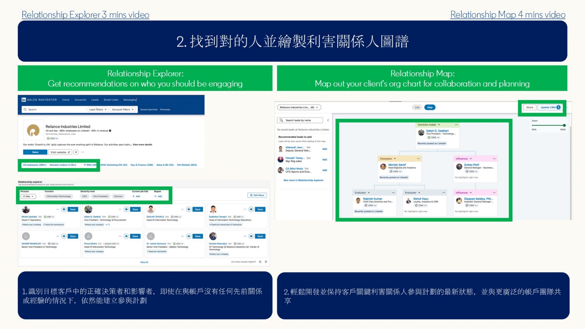Open the Relationship Explorer 3 mins video link
Image resolution: width=585 pixels, height=329 pixels.
(85, 15)
